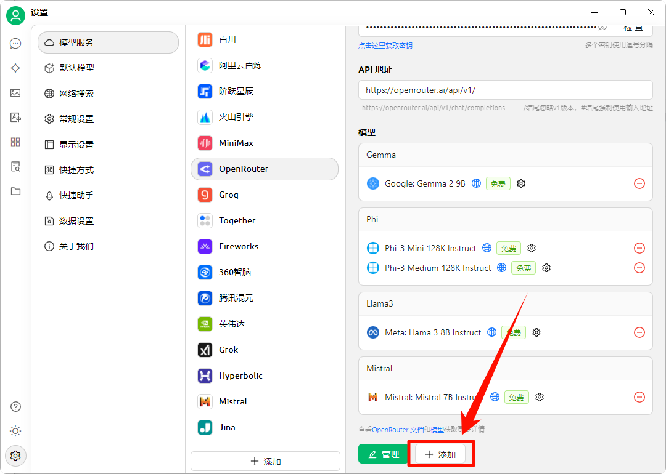Open the OpenRouter 文档 link
The height and width of the screenshot is (474, 666).
click(398, 430)
